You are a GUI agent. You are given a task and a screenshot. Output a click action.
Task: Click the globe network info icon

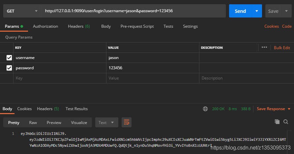point(205,109)
